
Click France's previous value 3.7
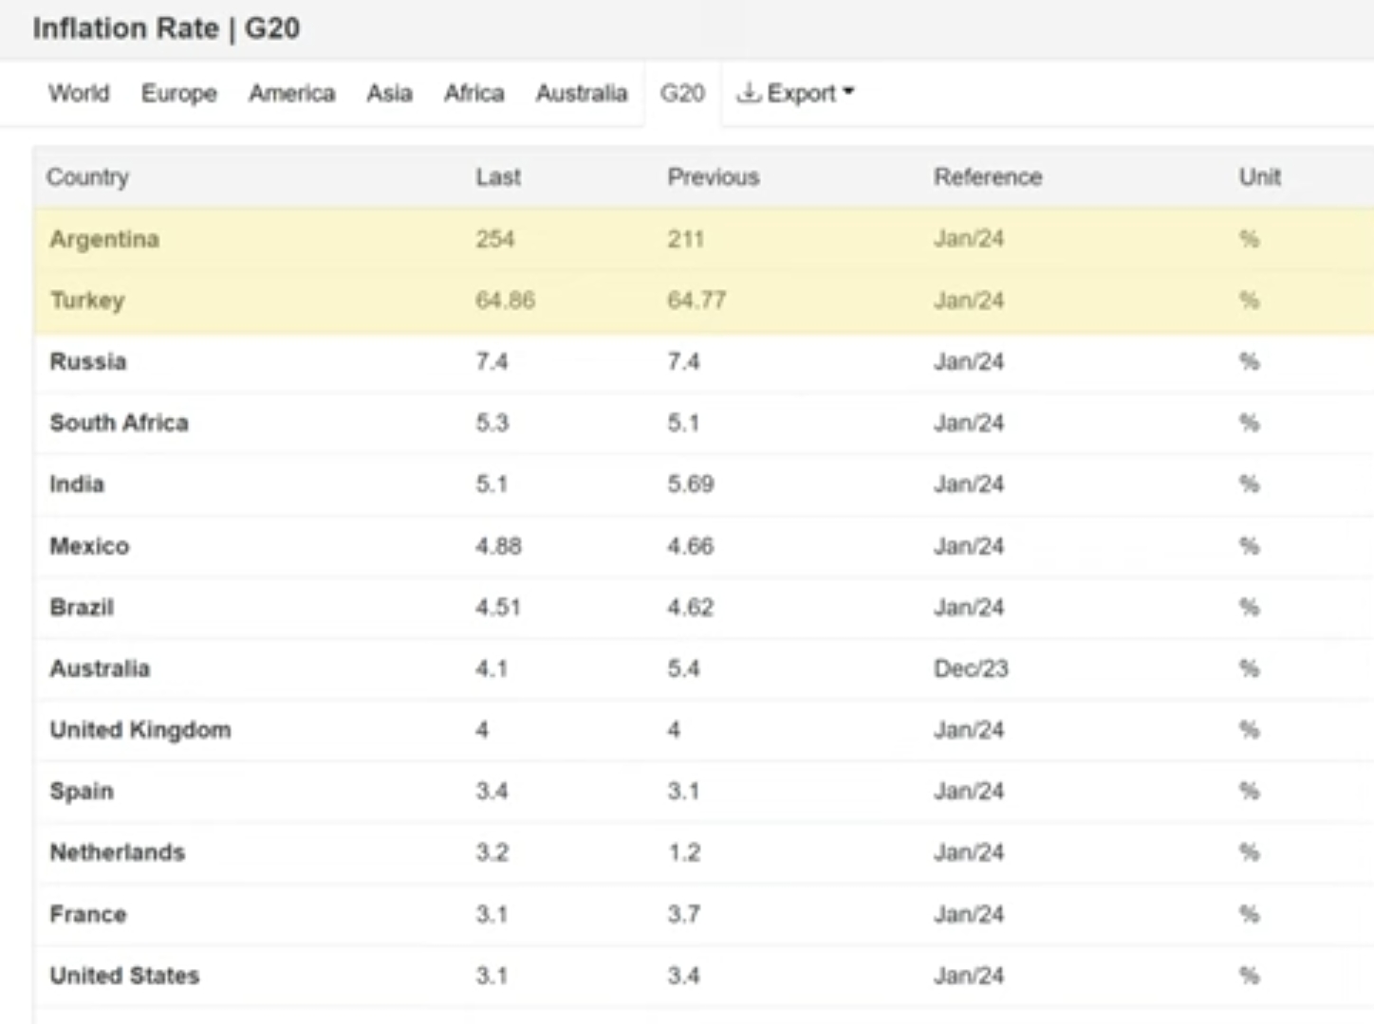(x=683, y=914)
